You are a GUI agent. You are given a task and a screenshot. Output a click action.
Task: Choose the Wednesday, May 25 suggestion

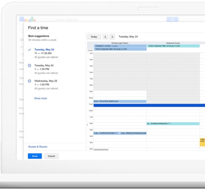tap(46, 85)
